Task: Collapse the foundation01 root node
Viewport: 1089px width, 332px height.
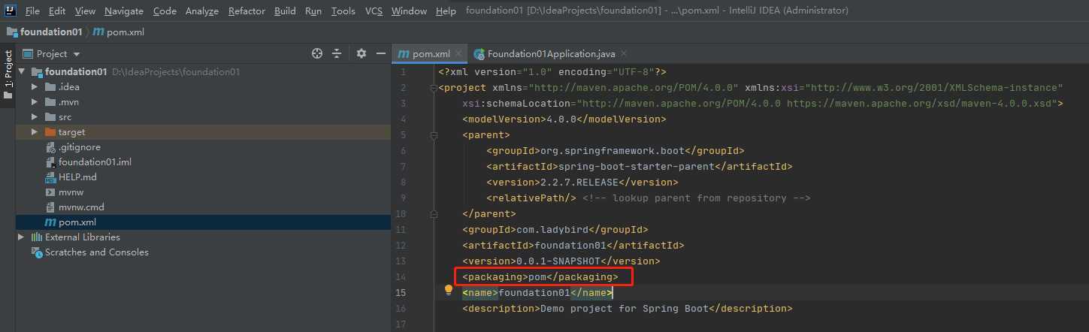Action: [21, 72]
